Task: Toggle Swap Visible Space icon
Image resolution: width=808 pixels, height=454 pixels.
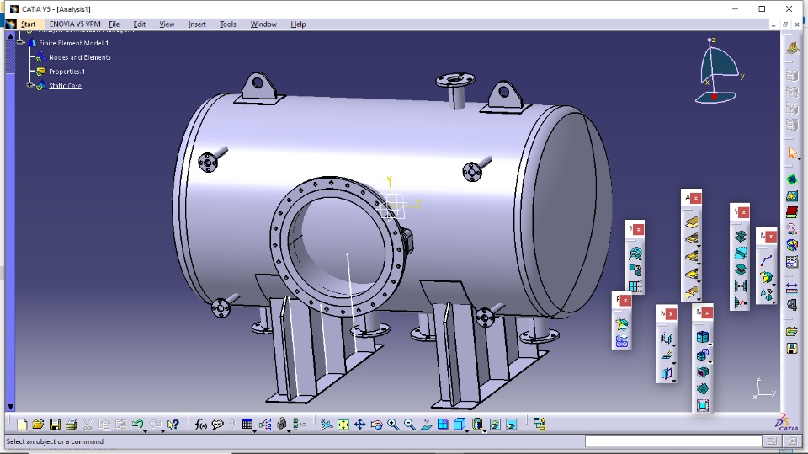Action: [511, 424]
